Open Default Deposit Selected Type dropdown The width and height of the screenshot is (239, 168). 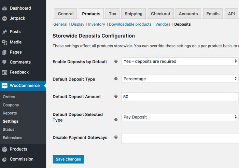(180, 117)
